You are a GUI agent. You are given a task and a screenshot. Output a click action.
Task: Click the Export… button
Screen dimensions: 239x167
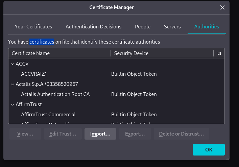135,134
